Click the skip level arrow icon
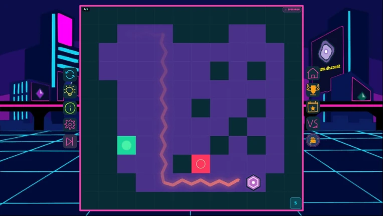 coord(70,141)
